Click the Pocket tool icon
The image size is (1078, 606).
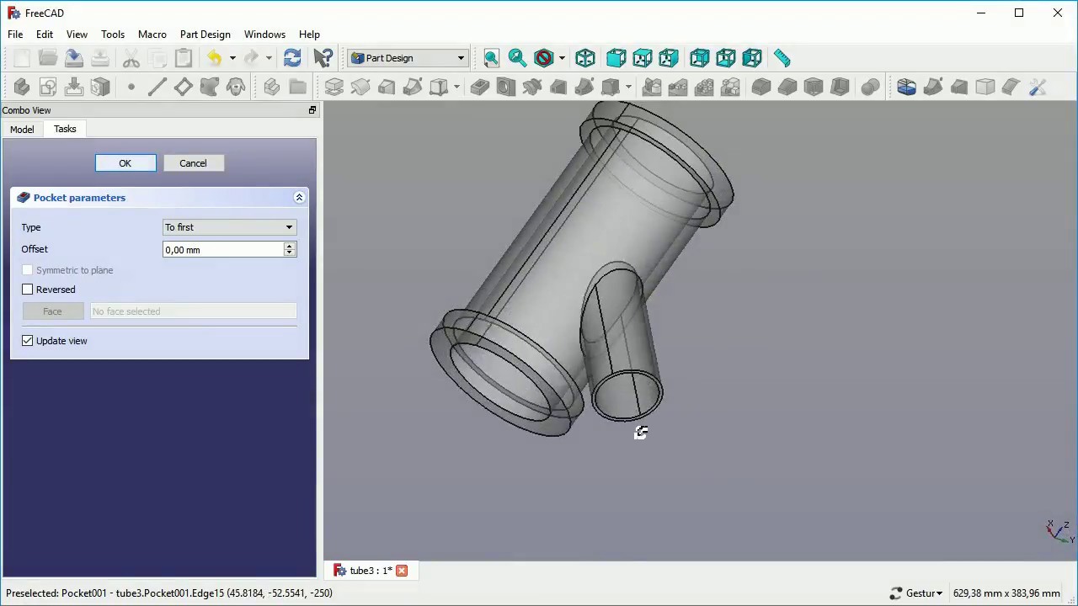(x=480, y=87)
